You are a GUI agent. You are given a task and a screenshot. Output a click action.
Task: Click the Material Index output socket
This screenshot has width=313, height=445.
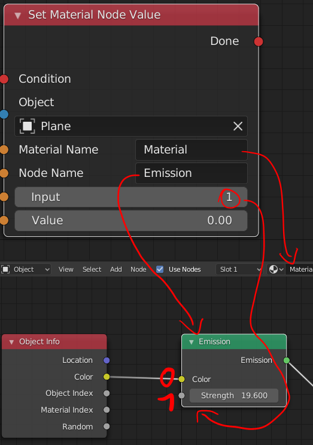click(x=107, y=410)
